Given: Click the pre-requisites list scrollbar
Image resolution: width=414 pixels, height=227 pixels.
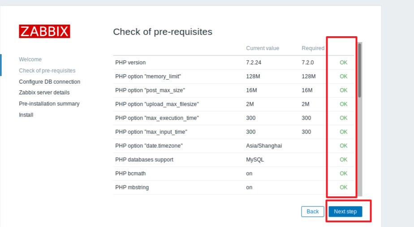Looking at the screenshot, I should coord(360,71).
